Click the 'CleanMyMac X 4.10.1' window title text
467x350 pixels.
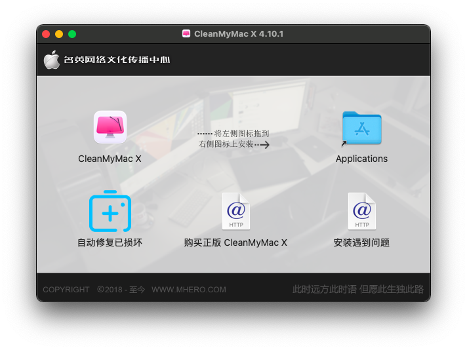[x=239, y=34]
